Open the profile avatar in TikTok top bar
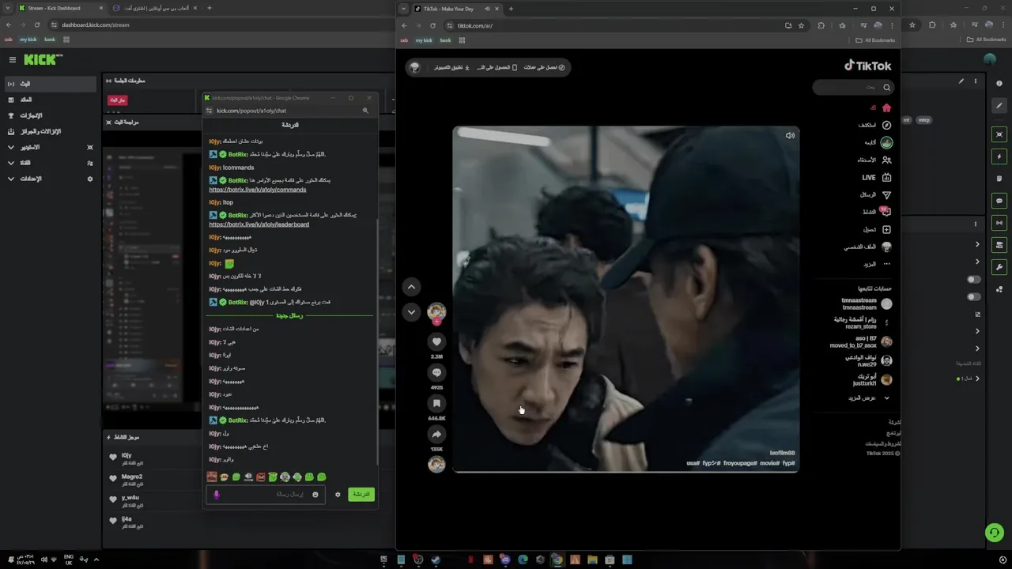Image resolution: width=1012 pixels, height=569 pixels. point(414,67)
